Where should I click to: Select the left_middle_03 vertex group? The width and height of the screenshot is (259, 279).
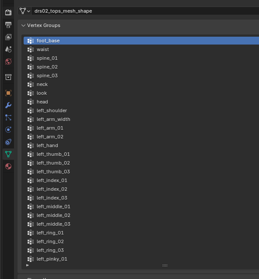[141, 224]
